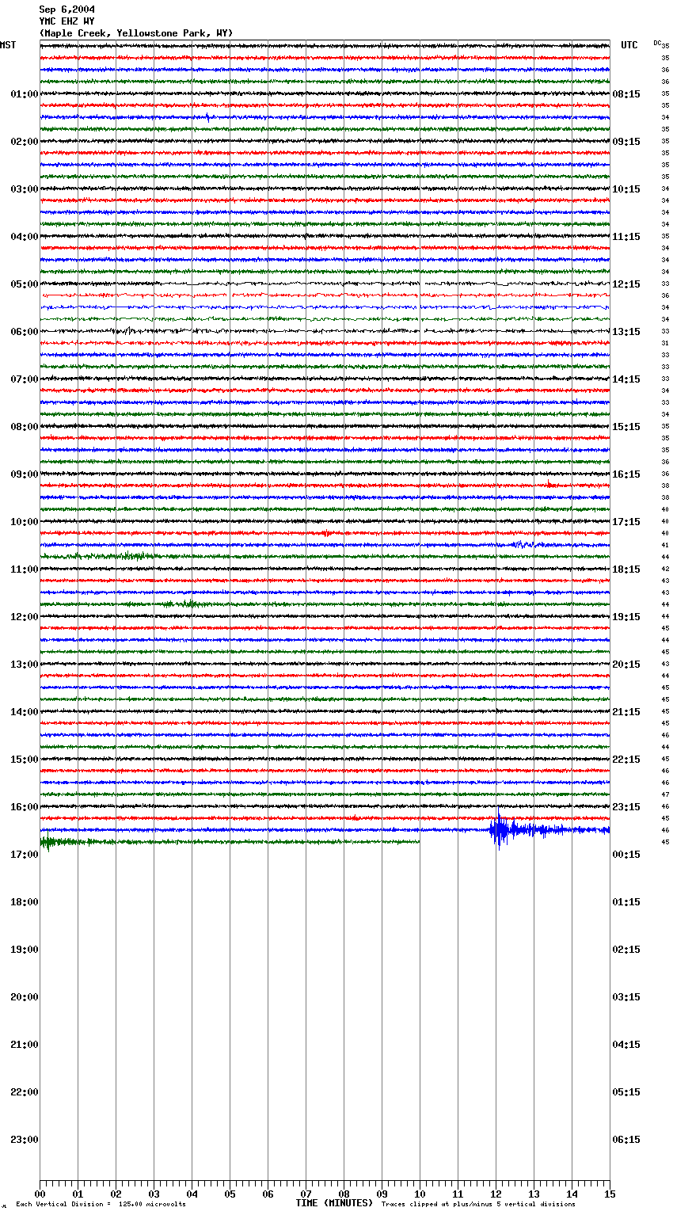This screenshot has width=673, height=1215.
Task: Click the 08:15 UTC time label
Action: tap(626, 94)
